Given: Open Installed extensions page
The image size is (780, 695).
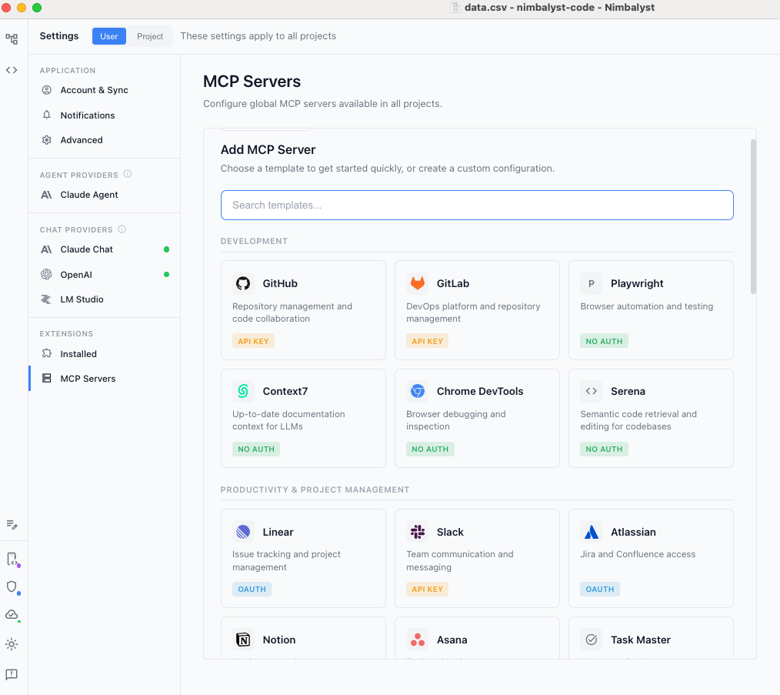Looking at the screenshot, I should coord(105,354).
